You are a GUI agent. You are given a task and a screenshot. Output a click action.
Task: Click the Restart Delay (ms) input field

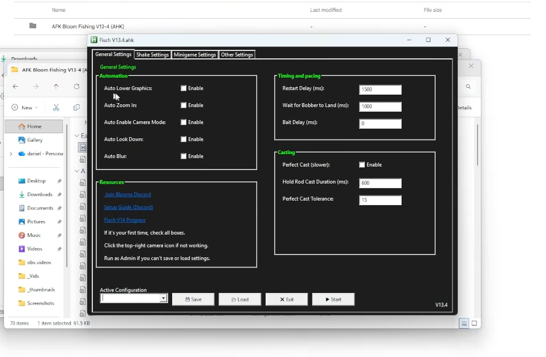point(380,90)
